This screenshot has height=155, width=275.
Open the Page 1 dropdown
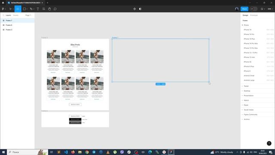[29, 15]
